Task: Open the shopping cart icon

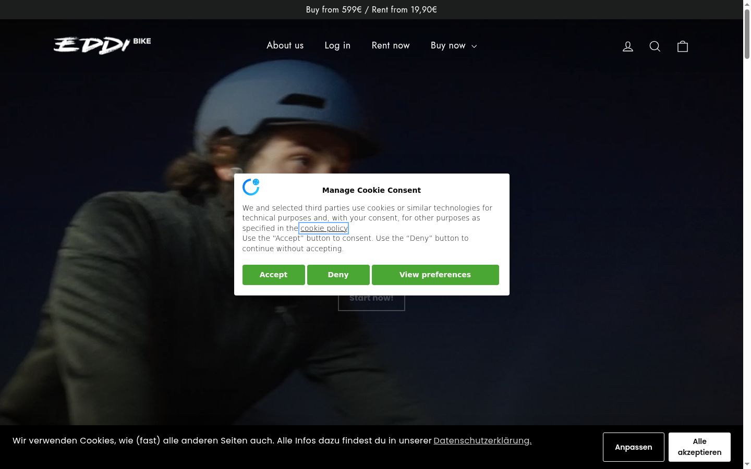Action: point(683,46)
